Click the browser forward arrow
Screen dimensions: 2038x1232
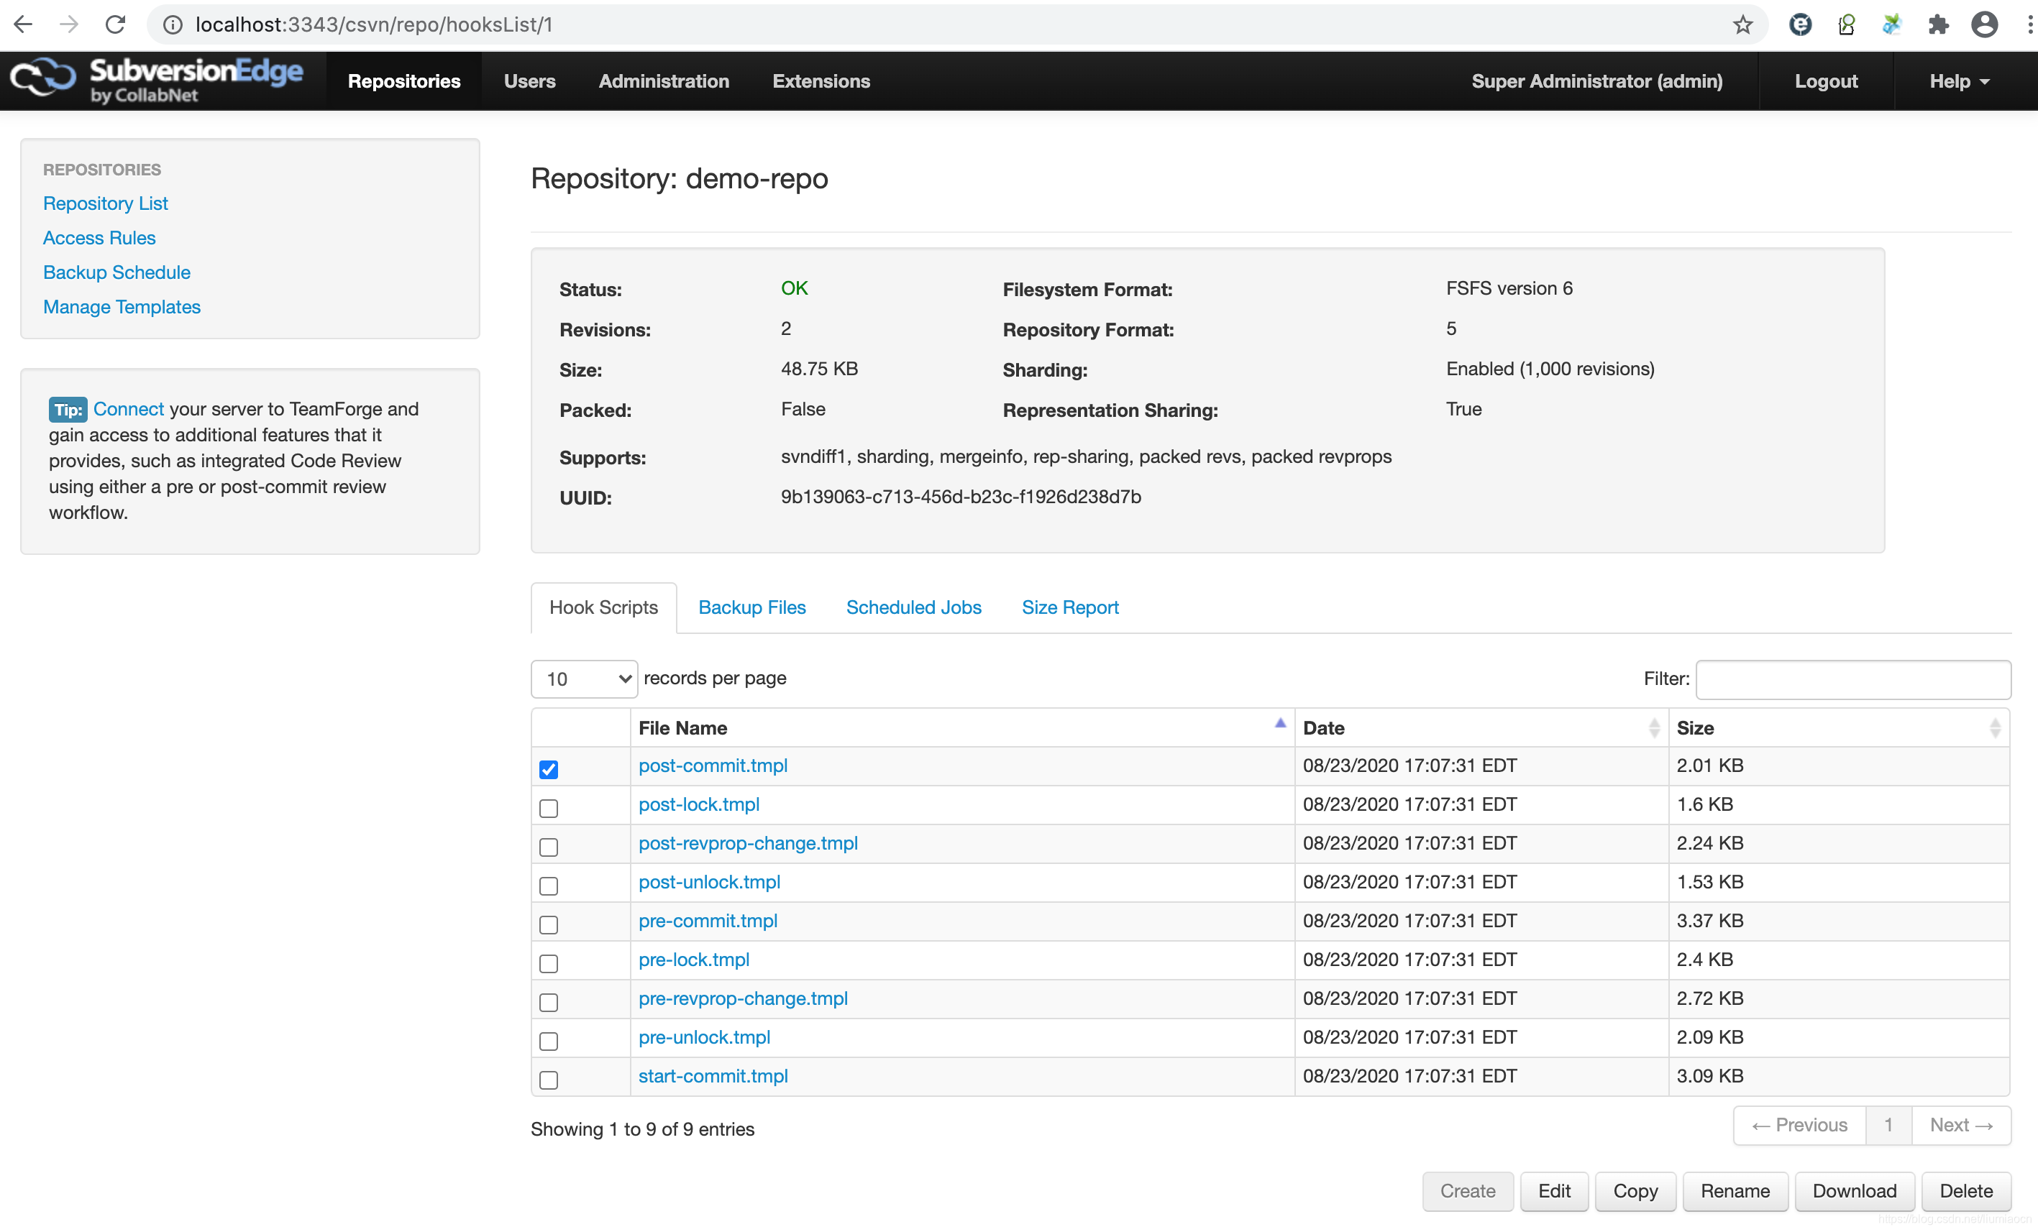pyautogui.click(x=70, y=25)
